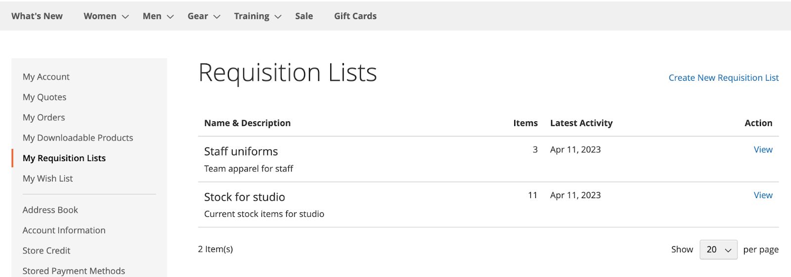Screen dimensions: 791x277
Task: Expand the Gear menu chevron
Action: pyautogui.click(x=217, y=17)
